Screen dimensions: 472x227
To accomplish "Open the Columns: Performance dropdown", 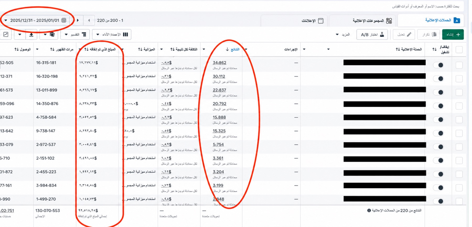I will [112, 34].
